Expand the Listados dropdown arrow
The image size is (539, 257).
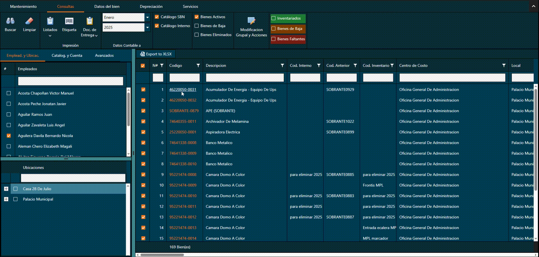click(x=50, y=36)
